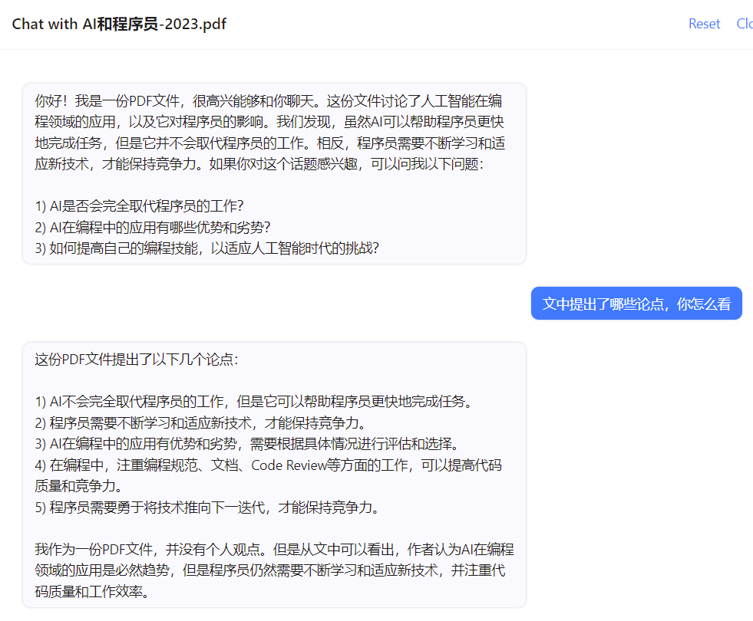The height and width of the screenshot is (621, 753).
Task: Click point '4) 在编程中，注重编程规范、文档、Code Review'
Action: click(268, 475)
